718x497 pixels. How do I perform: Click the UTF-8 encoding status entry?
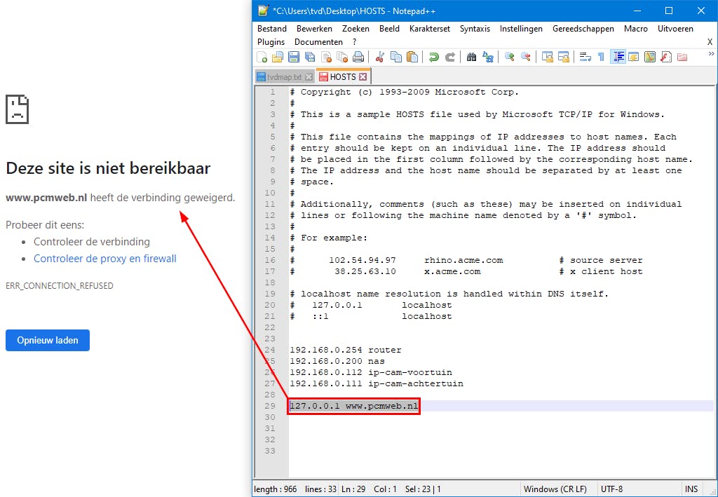point(611,489)
